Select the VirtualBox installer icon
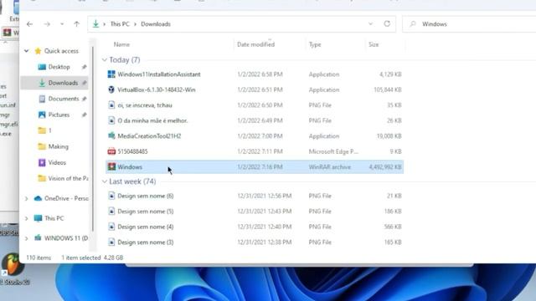The width and height of the screenshot is (536, 301). [x=111, y=89]
